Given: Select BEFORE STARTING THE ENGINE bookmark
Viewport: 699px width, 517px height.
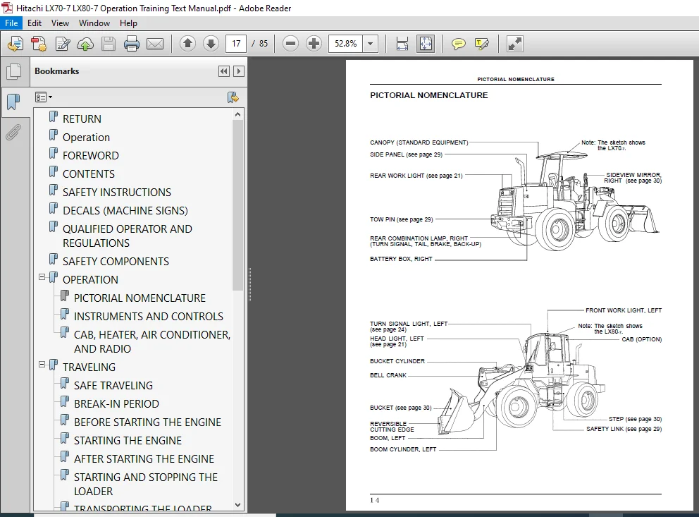Looking at the screenshot, I should tap(147, 422).
